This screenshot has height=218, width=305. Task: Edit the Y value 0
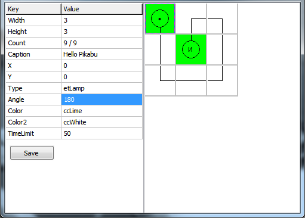[x=102, y=77]
